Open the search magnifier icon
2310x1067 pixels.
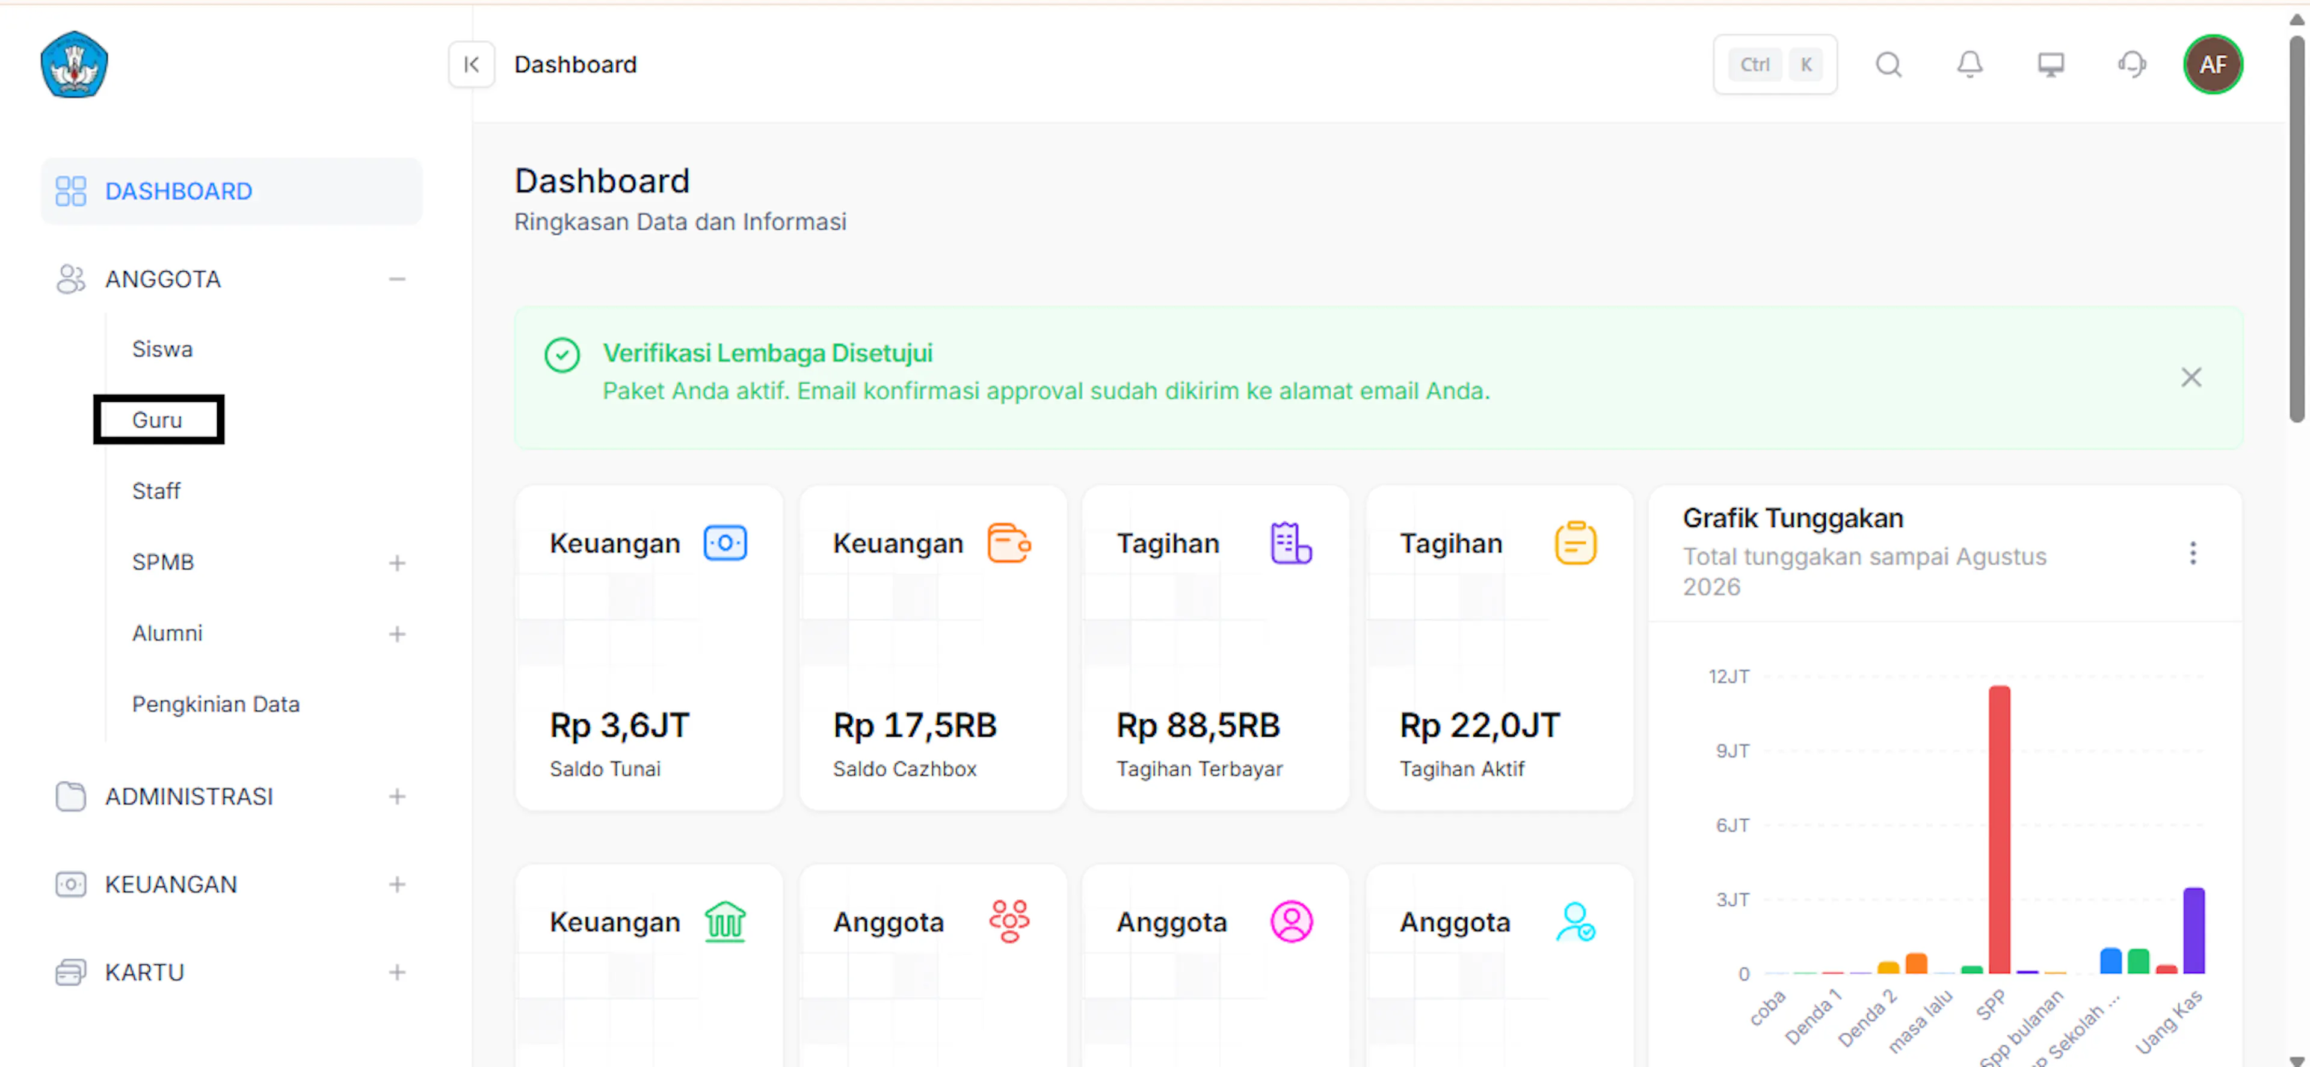click(1888, 64)
